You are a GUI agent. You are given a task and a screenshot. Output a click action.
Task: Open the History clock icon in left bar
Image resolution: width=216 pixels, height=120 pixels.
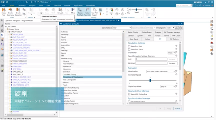click(x=2, y=61)
